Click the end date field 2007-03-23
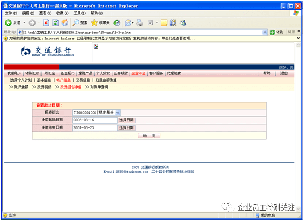 click(95, 128)
